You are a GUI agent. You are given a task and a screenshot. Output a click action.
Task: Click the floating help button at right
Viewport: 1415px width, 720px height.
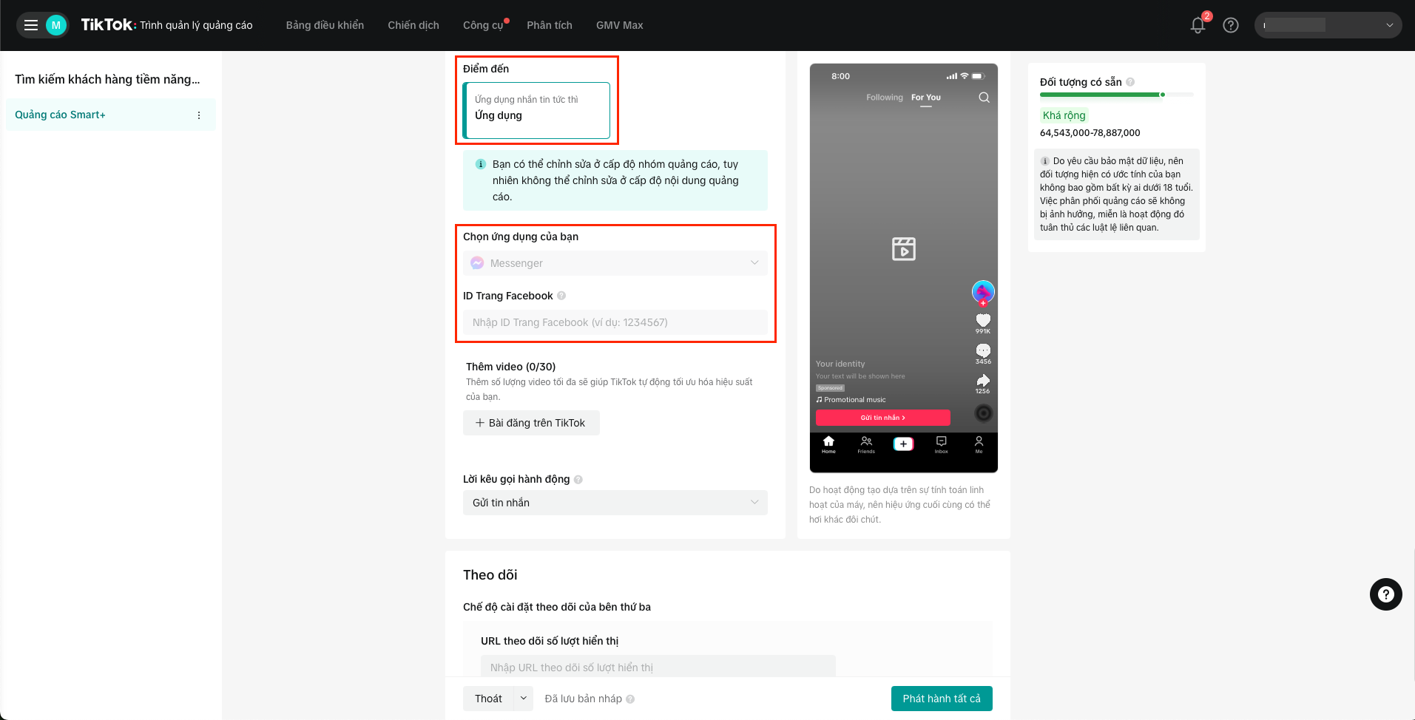coord(1385,594)
